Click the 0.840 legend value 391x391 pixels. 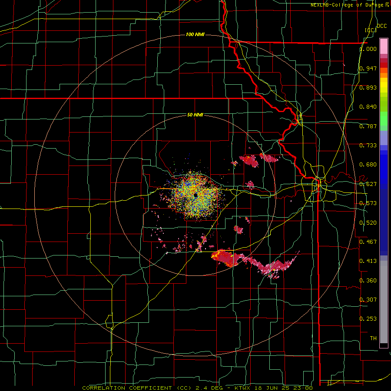(x=368, y=107)
